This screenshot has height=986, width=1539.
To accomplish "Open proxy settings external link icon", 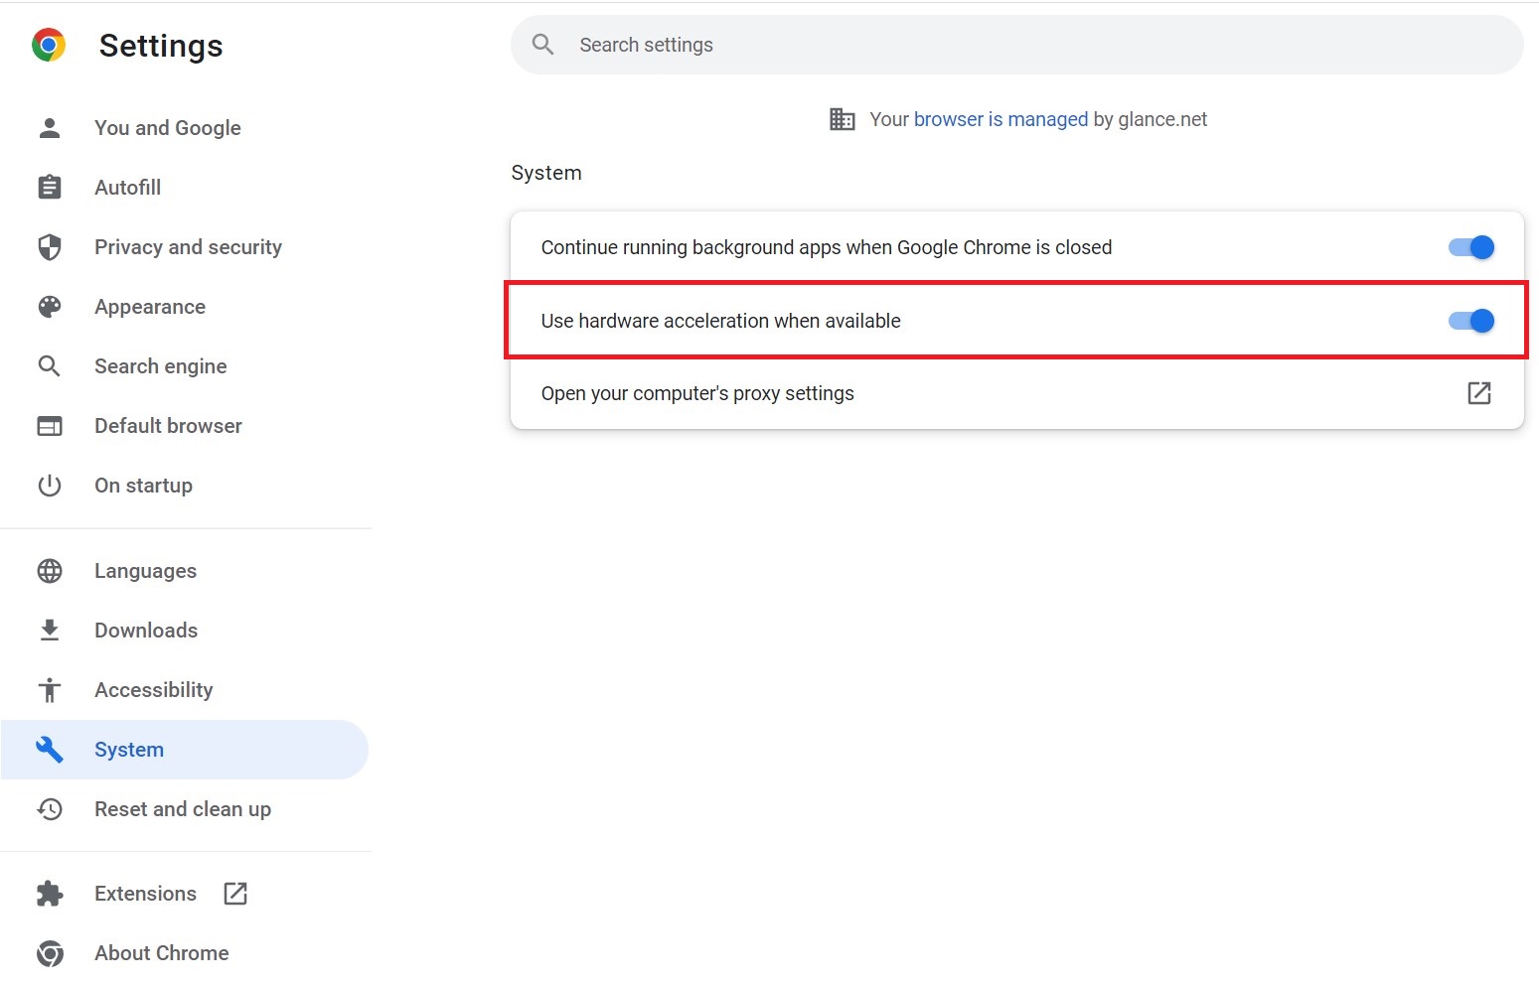I will pyautogui.click(x=1478, y=393).
